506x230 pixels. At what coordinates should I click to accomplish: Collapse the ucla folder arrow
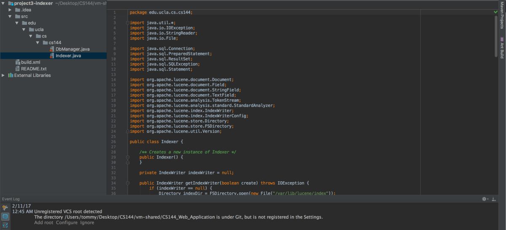pyautogui.click(x=24, y=29)
